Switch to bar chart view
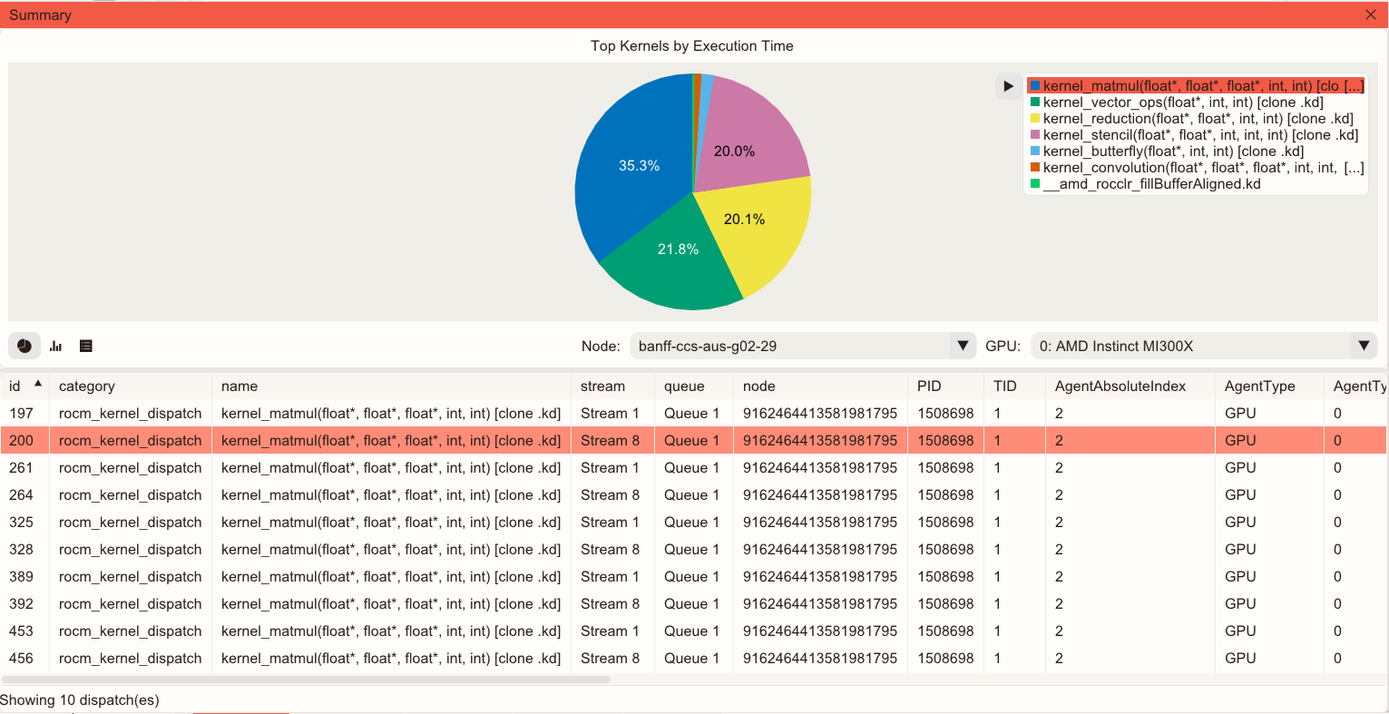1389x714 pixels. [55, 346]
